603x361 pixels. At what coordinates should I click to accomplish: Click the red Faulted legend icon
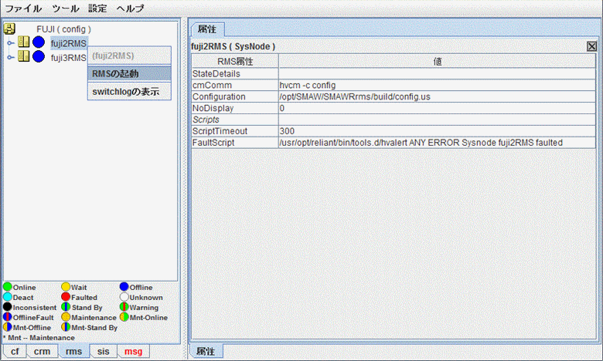(x=66, y=297)
